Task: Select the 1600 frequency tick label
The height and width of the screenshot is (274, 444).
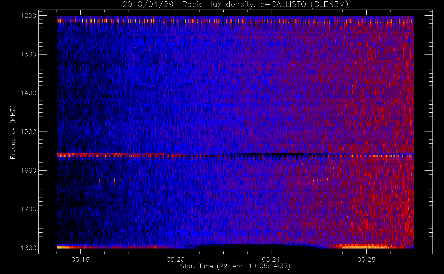Action: click(x=29, y=170)
